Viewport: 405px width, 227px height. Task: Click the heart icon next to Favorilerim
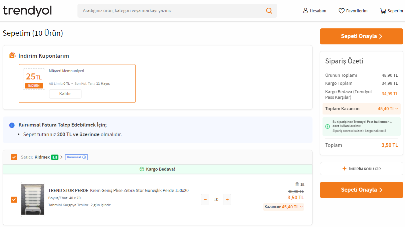coord(342,11)
